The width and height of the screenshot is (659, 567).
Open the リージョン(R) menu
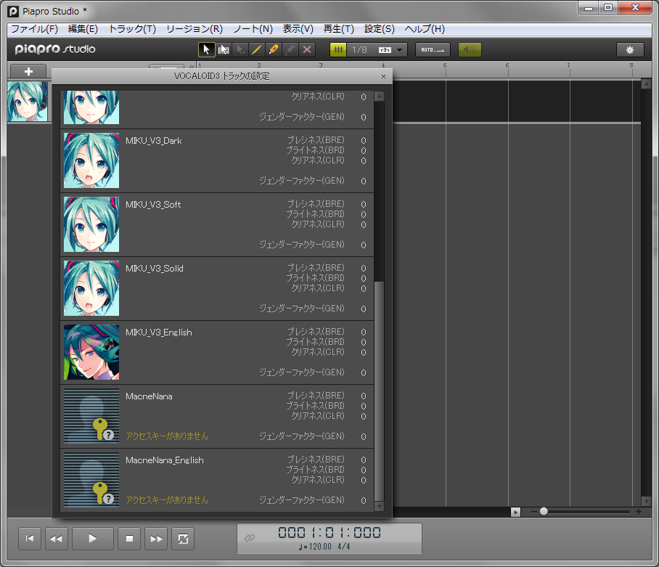195,29
